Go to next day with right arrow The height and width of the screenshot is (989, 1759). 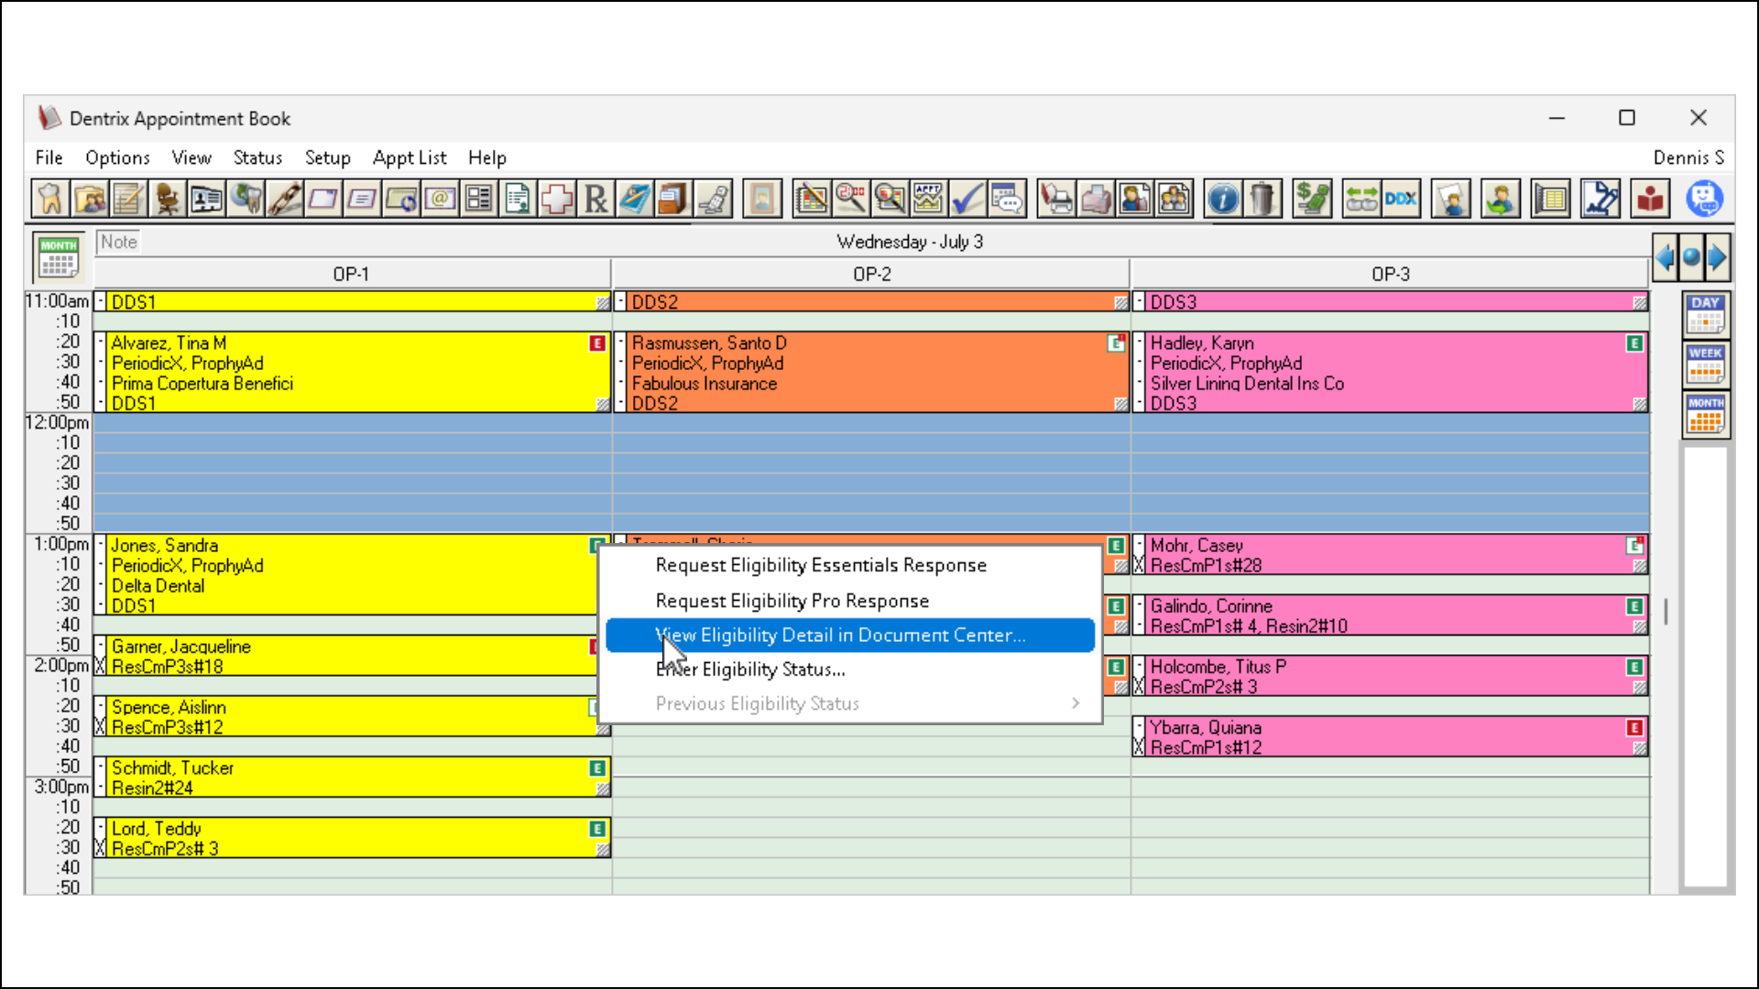pos(1718,257)
